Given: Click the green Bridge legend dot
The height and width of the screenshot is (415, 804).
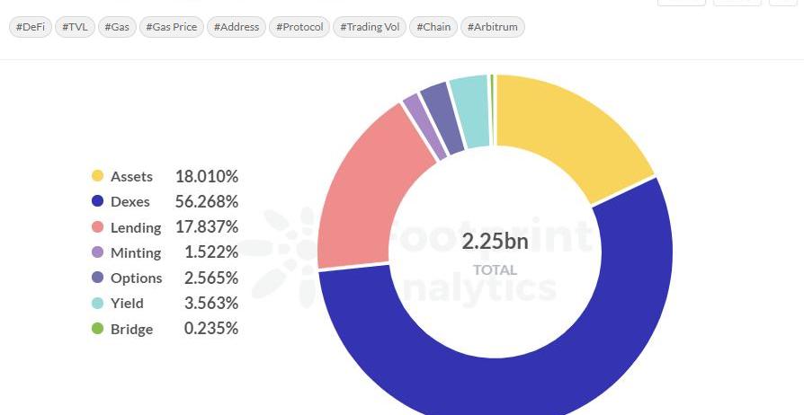Looking at the screenshot, I should pos(98,330).
